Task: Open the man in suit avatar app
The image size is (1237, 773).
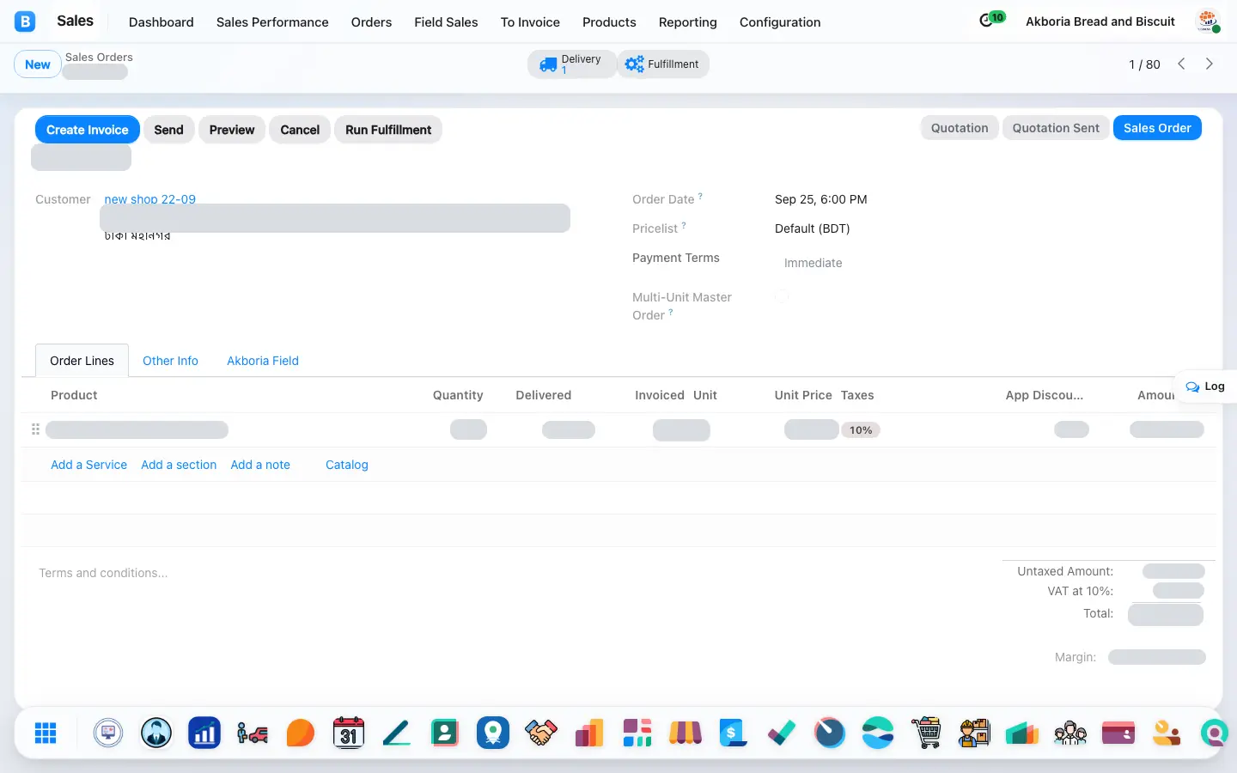Action: pos(156,733)
